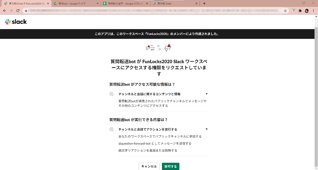Close the Google Sheets tab

[x=147, y=3]
